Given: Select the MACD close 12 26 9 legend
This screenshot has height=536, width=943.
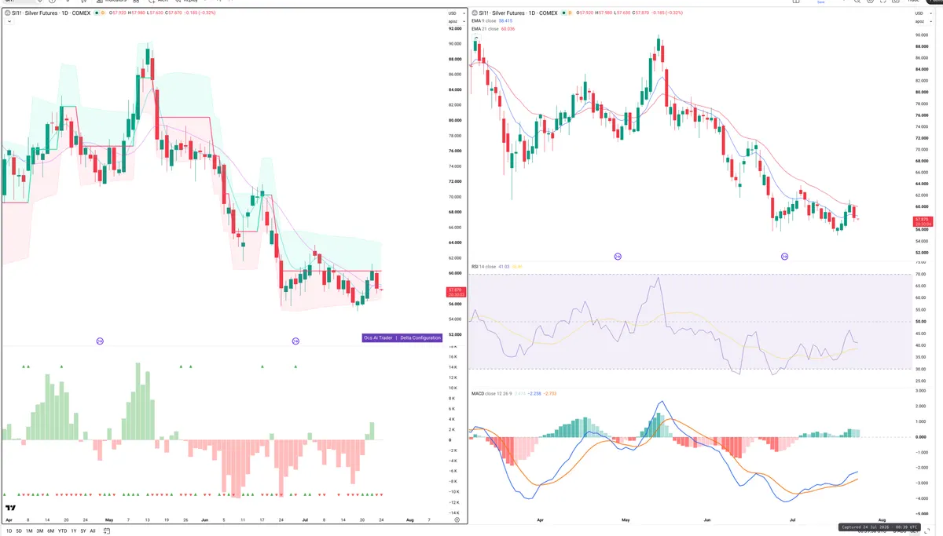Looking at the screenshot, I should click(494, 393).
